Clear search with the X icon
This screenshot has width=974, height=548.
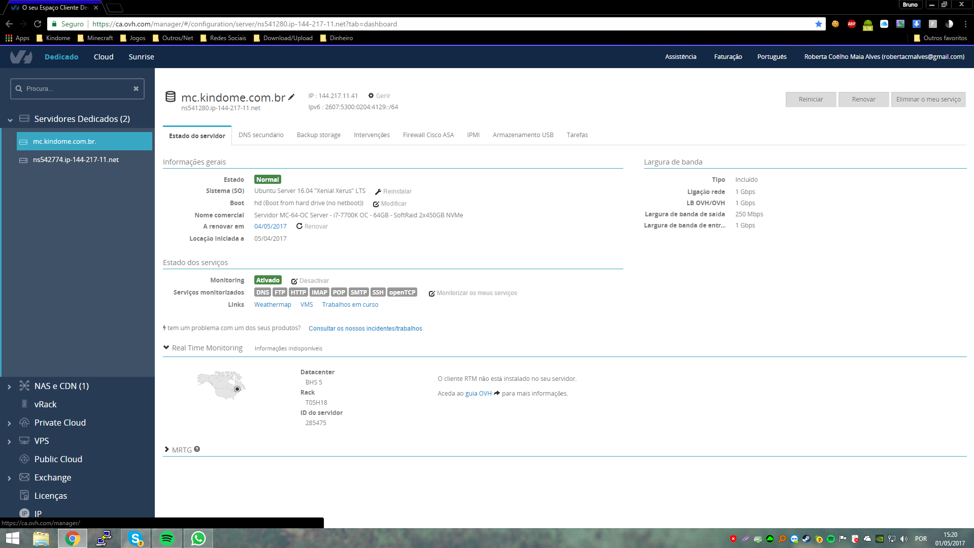click(x=136, y=88)
